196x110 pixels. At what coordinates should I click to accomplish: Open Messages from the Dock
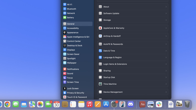pos(16,104)
